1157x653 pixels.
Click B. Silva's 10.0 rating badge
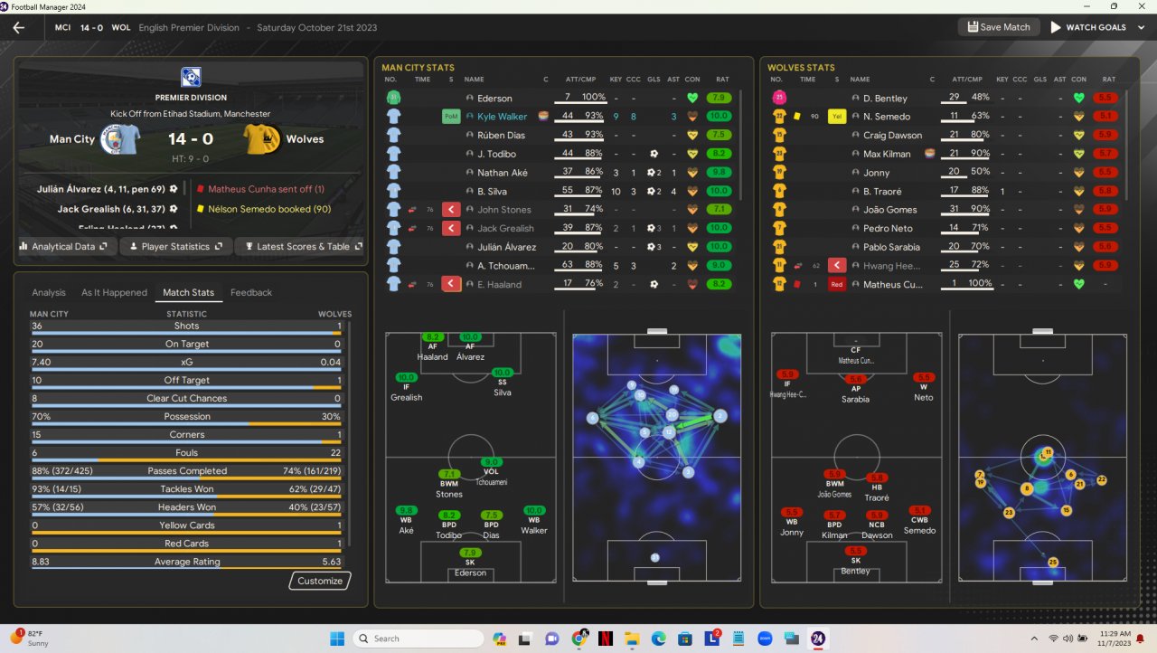click(720, 191)
